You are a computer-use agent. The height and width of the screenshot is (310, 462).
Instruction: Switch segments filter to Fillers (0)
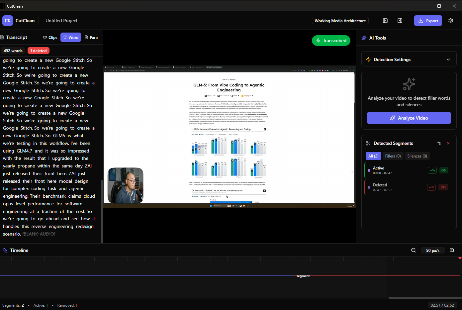click(x=393, y=156)
